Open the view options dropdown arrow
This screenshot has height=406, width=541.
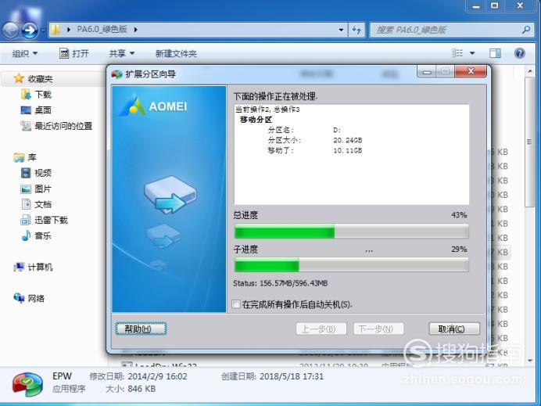(x=472, y=53)
